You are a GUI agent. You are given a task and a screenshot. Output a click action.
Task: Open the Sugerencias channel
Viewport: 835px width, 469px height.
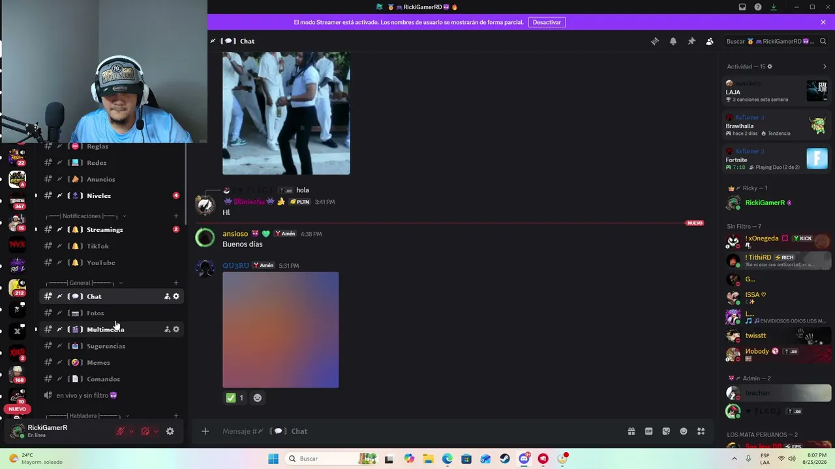(x=112, y=346)
